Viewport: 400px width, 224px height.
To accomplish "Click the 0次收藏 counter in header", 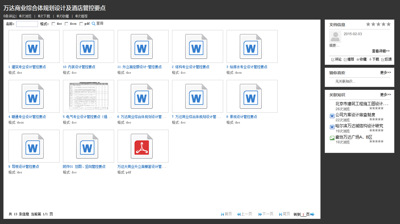I will click(63, 16).
